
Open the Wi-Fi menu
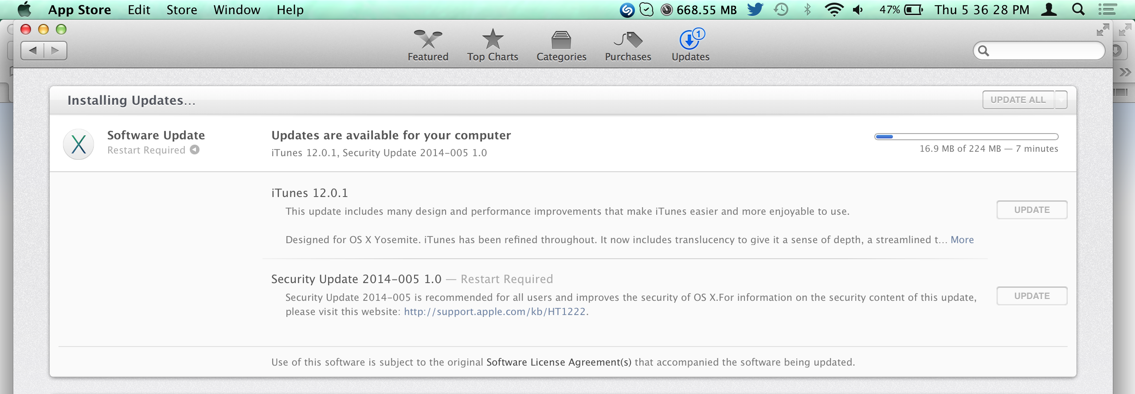(834, 10)
